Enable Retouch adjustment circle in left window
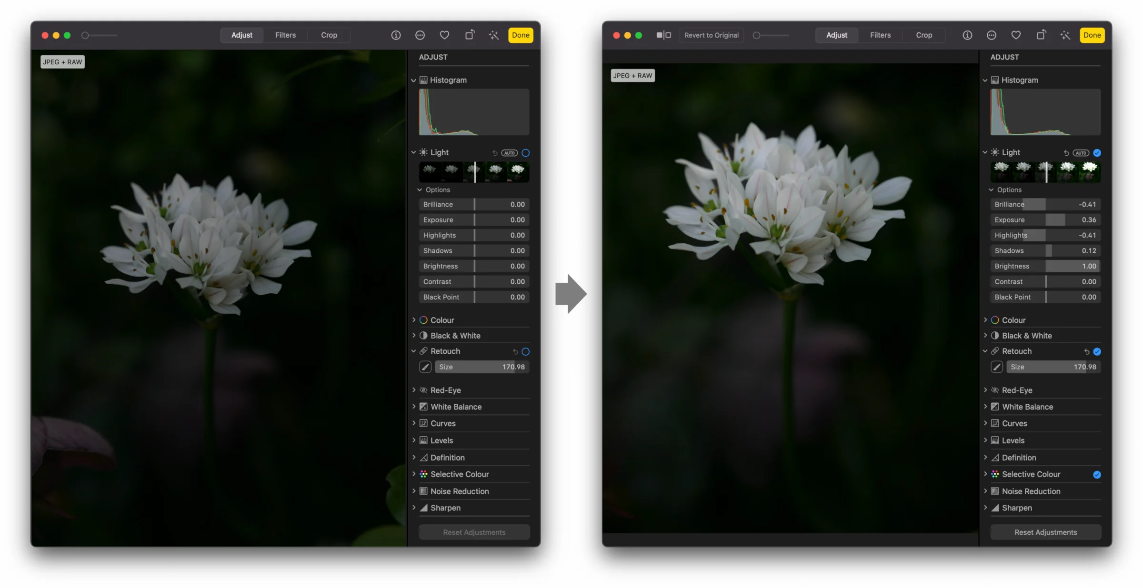The image size is (1143, 588). point(526,352)
